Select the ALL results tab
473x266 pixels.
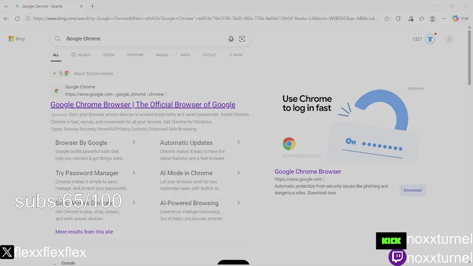click(56, 55)
